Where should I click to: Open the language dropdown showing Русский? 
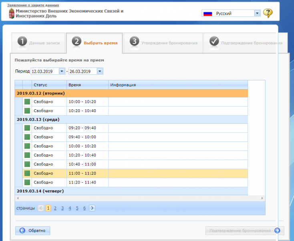coord(257,13)
